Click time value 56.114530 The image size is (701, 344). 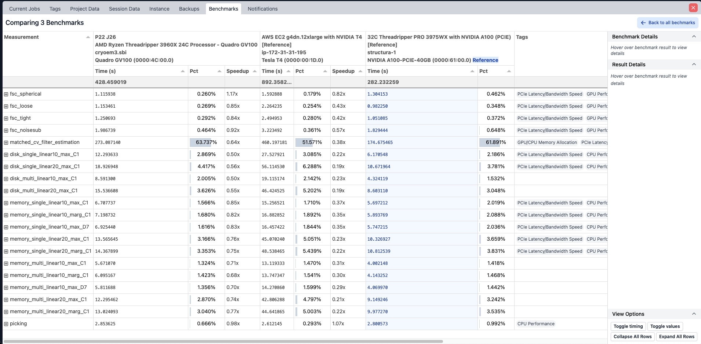[273, 167]
